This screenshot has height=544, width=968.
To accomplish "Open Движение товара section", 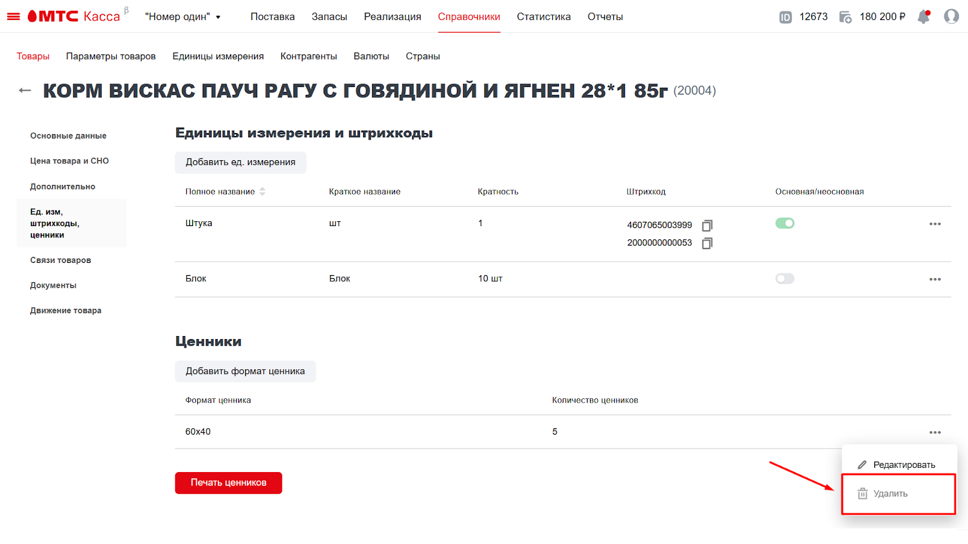I will coord(66,311).
